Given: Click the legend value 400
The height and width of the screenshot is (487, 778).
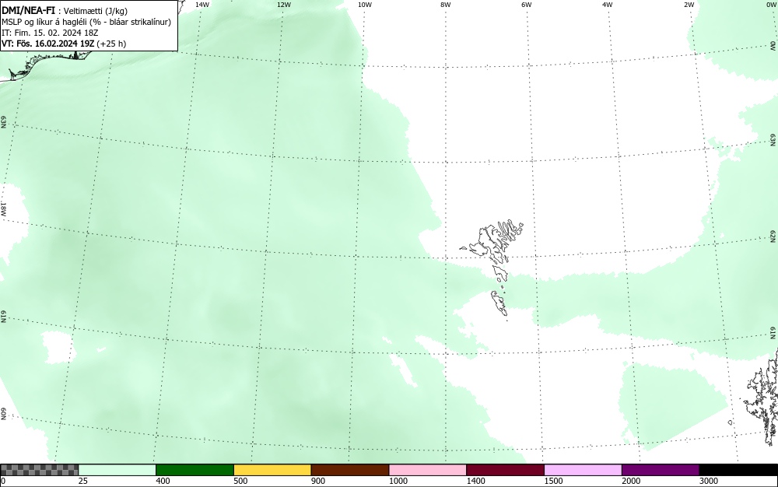Looking at the screenshot, I should point(163,481).
